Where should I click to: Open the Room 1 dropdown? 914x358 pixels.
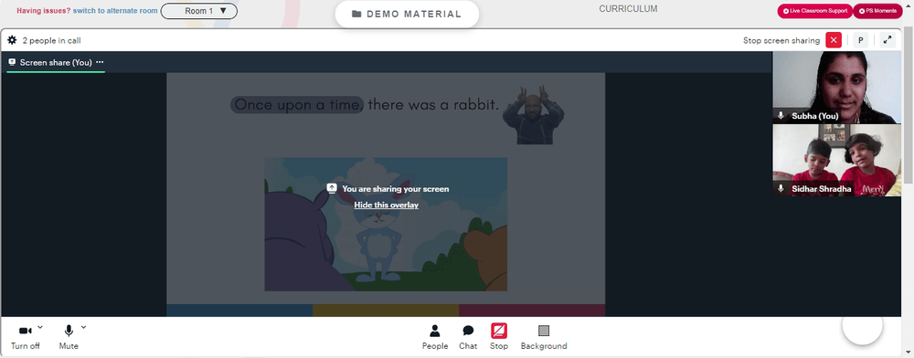(198, 11)
